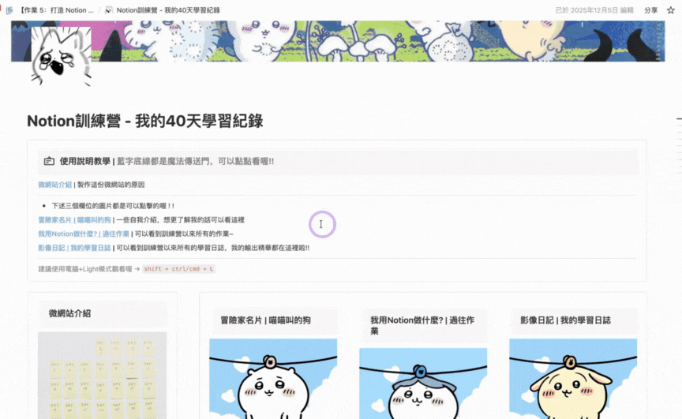Click the page title Notion訓練營 - 我的40天學習紀錄
682x419 pixels.
[x=144, y=121]
